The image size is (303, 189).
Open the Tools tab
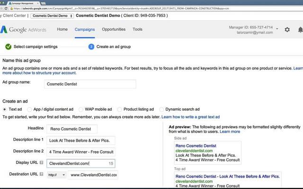click(x=137, y=29)
